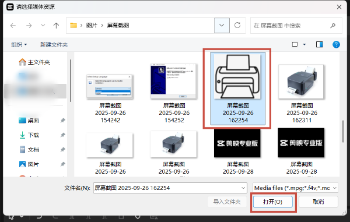Expand the file name dropdown arrow
The height and width of the screenshot is (222, 350).
[243, 188]
